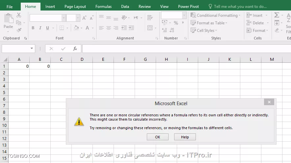
Task: Open the Fill Color dropdown arrow
Action: (x=81, y=28)
